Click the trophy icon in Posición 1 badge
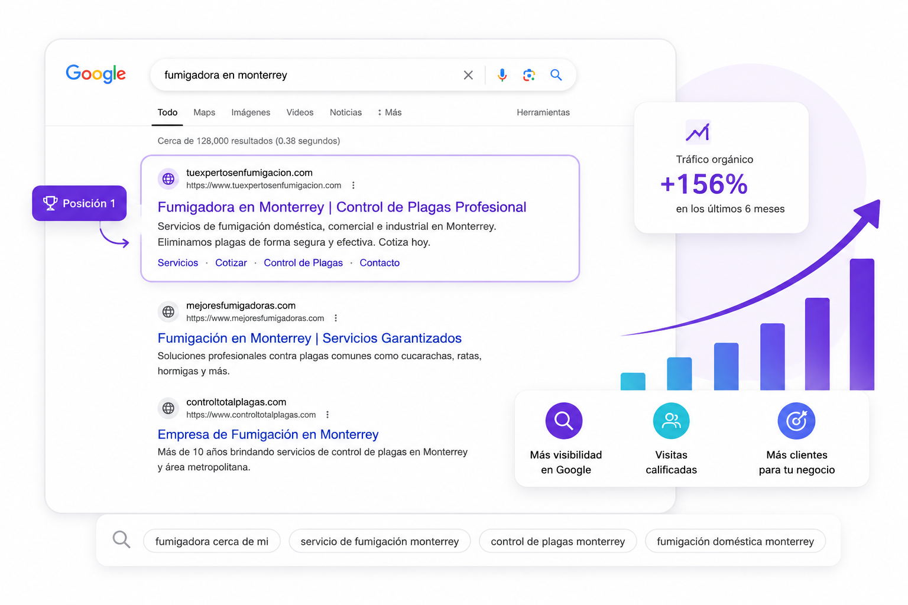This screenshot has width=908, height=605. 50,203
